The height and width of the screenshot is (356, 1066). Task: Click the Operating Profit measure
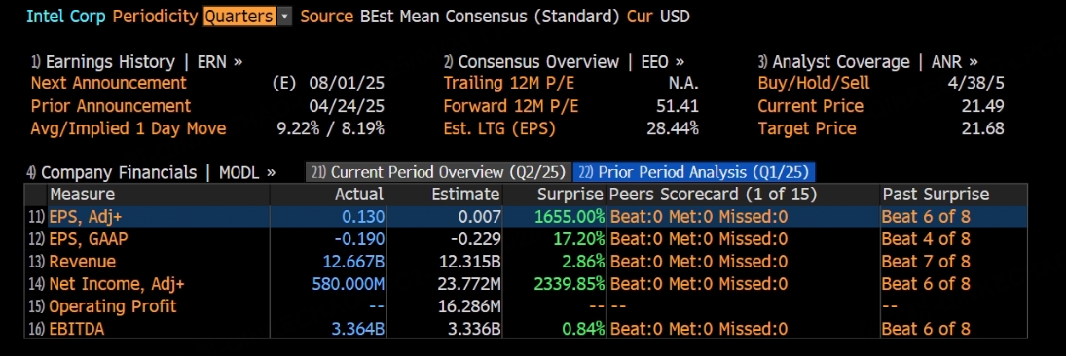112,306
